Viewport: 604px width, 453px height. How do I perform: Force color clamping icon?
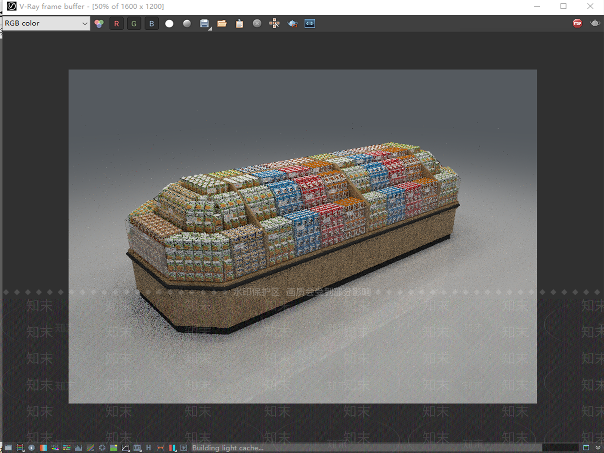click(x=20, y=448)
